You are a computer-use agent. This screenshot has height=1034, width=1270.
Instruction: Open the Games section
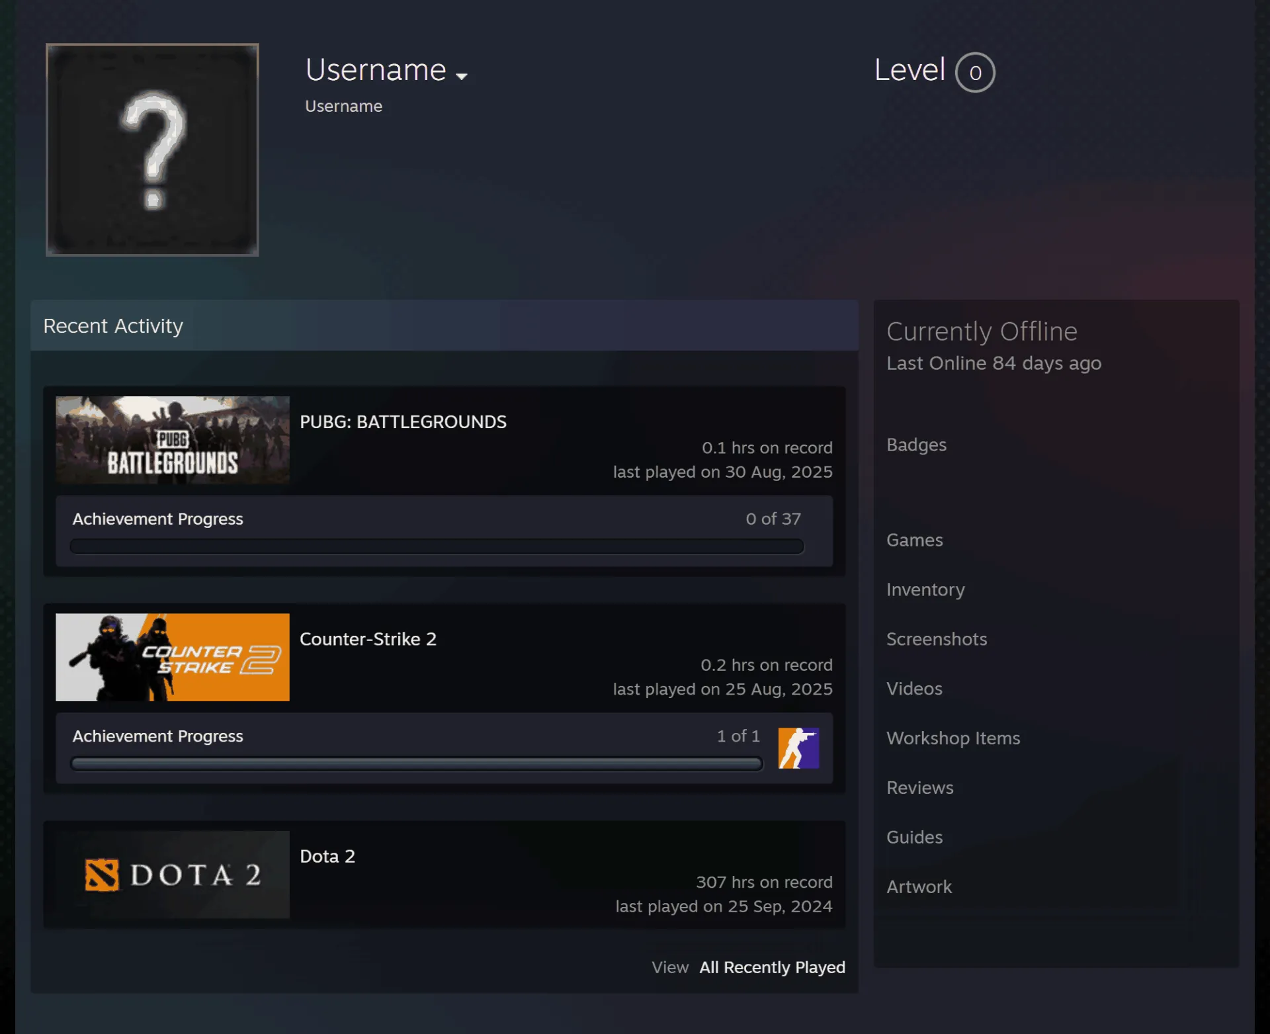click(914, 540)
